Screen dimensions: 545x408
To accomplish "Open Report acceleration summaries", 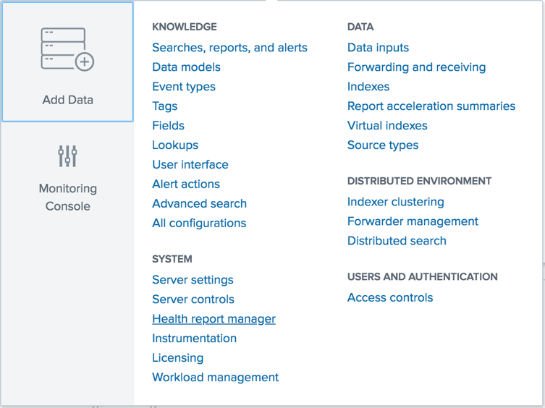I will 431,106.
